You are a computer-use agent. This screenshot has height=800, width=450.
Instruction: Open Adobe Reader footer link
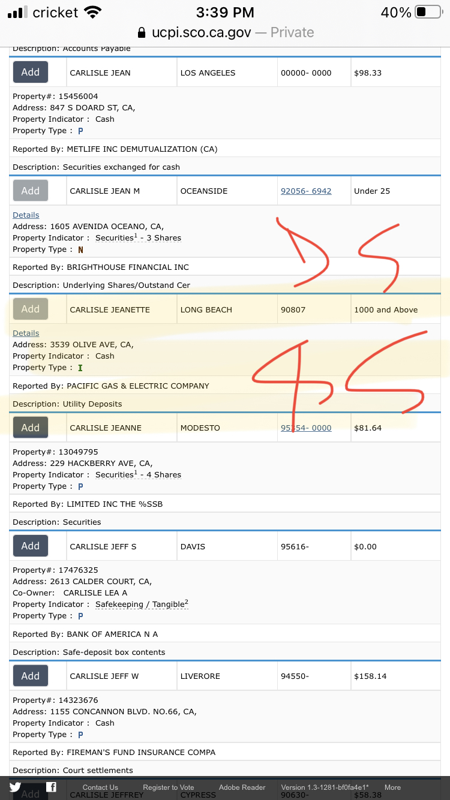click(x=242, y=787)
